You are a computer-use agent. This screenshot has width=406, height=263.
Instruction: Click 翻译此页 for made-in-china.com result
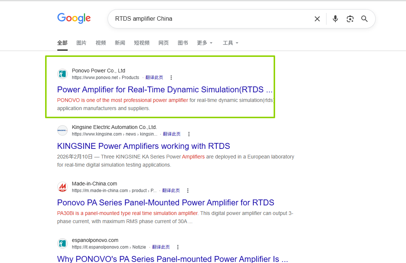click(171, 191)
